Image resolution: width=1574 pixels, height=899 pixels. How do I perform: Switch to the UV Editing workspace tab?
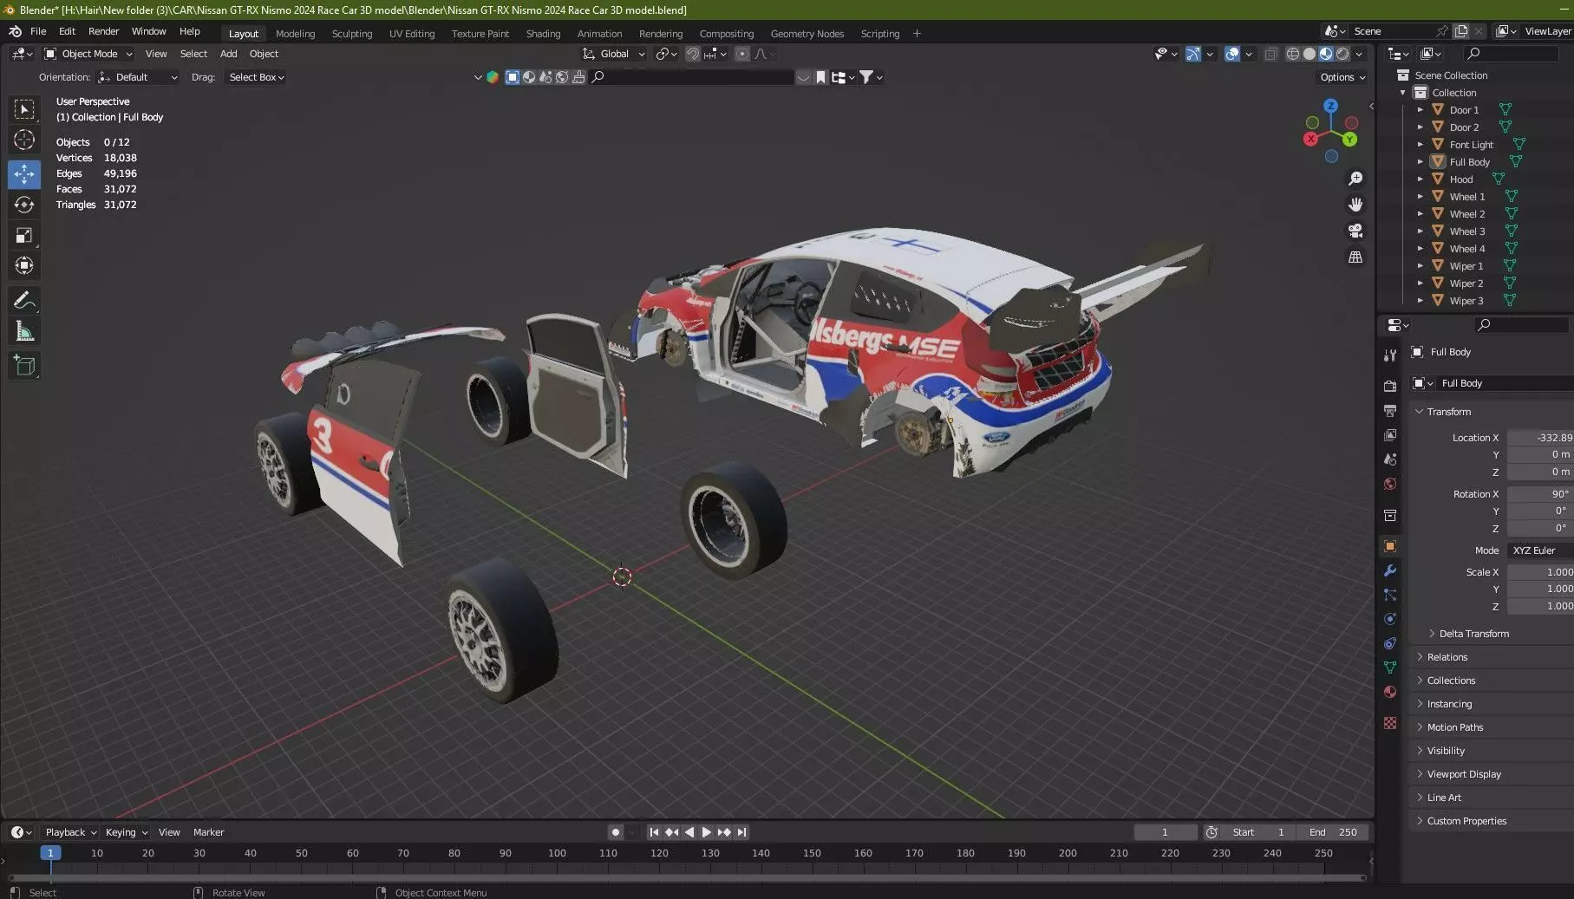pyautogui.click(x=411, y=34)
